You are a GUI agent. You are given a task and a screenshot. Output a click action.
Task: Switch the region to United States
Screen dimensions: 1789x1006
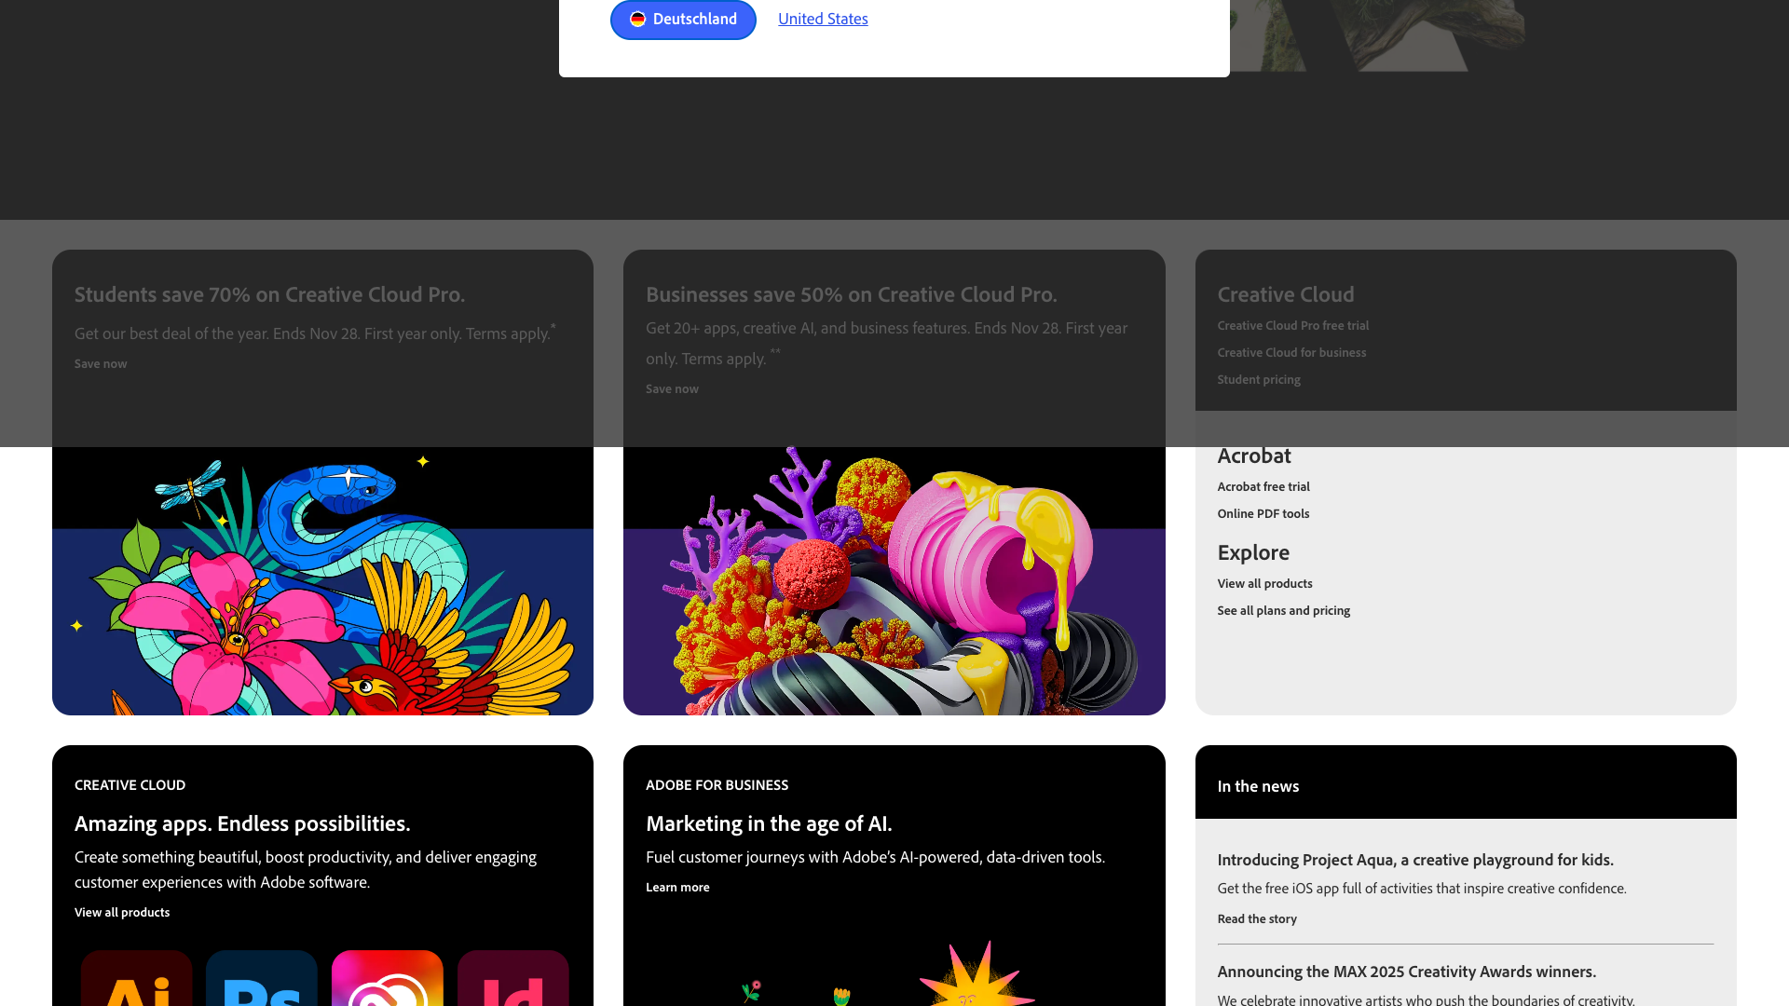[x=823, y=19]
